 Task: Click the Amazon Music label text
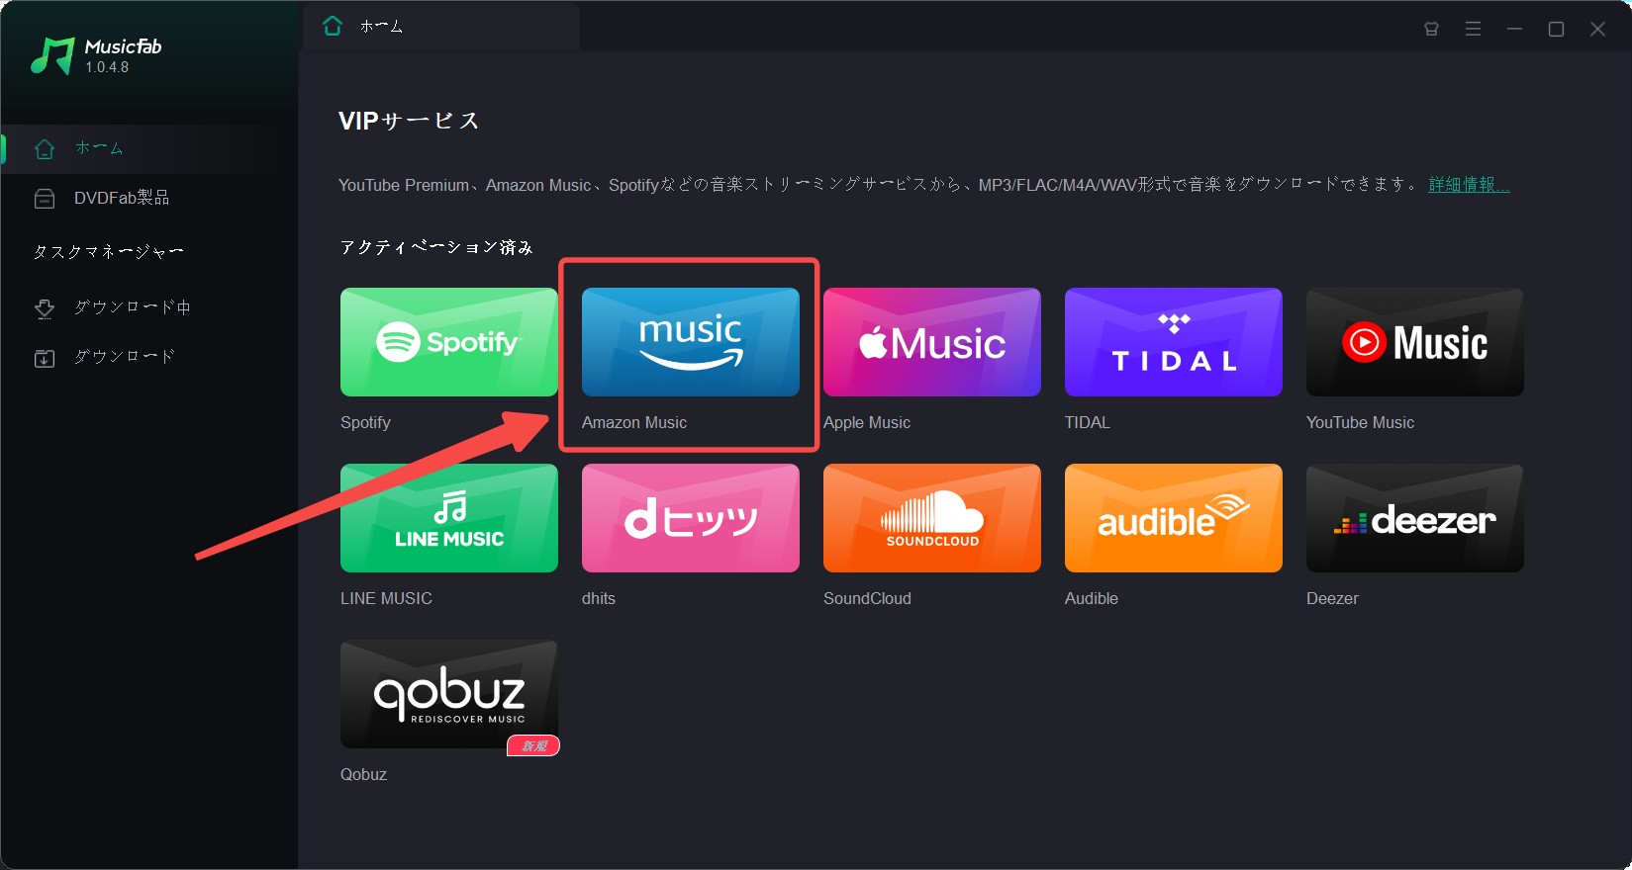pos(634,422)
